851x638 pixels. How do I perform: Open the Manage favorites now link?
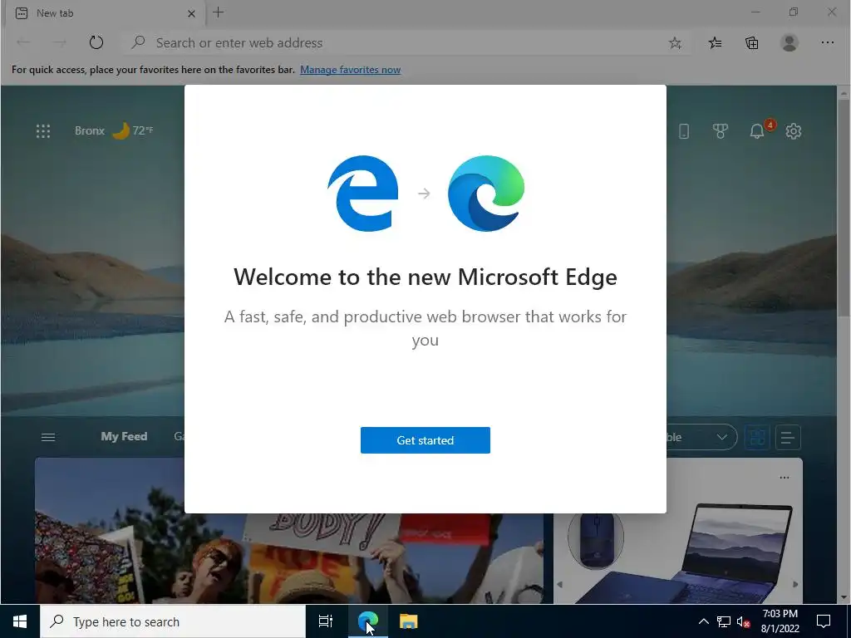pos(350,70)
